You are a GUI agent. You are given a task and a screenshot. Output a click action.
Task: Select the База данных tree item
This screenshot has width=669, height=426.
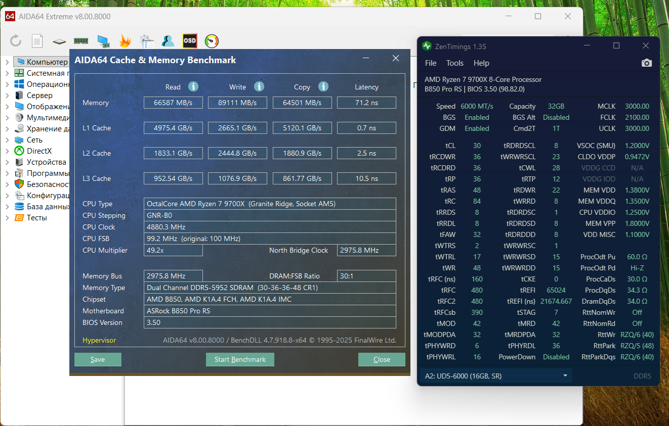coord(48,206)
